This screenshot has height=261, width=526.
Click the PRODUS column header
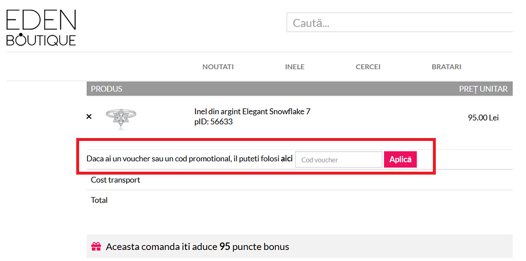click(x=106, y=89)
